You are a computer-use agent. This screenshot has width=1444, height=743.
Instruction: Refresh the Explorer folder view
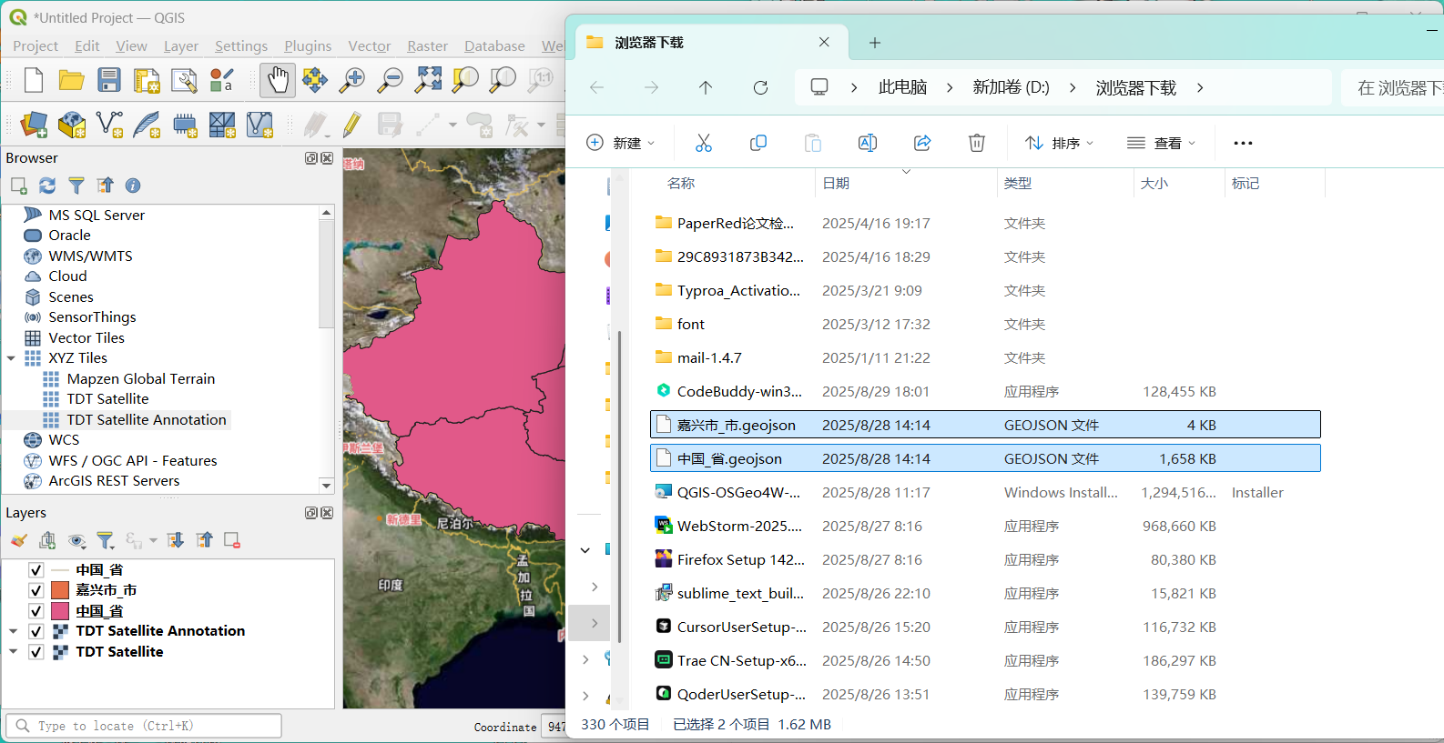(x=760, y=87)
